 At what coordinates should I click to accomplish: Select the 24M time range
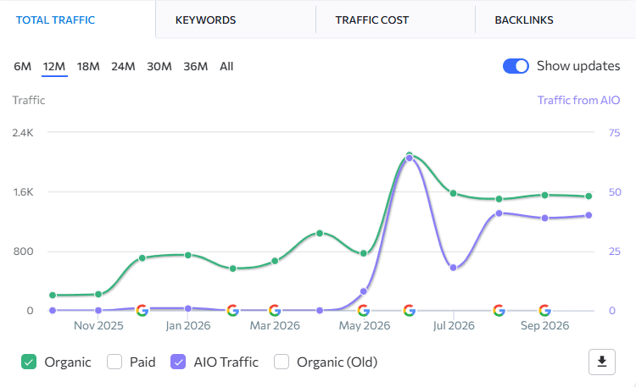[123, 66]
